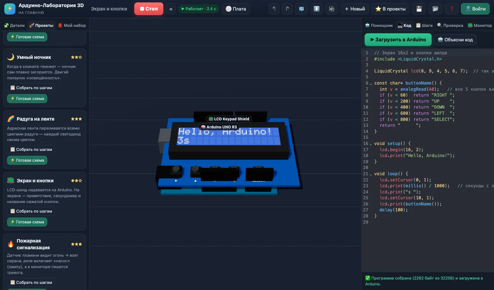
Task: Collapse the buttonName() function at line 6
Action: 370,83
